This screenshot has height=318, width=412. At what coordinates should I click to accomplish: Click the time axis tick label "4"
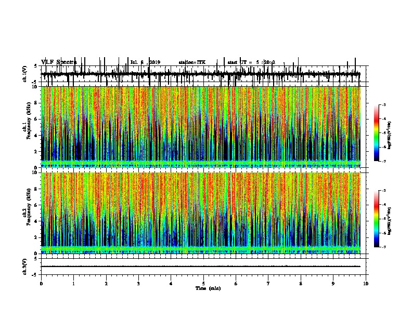coord(171,284)
